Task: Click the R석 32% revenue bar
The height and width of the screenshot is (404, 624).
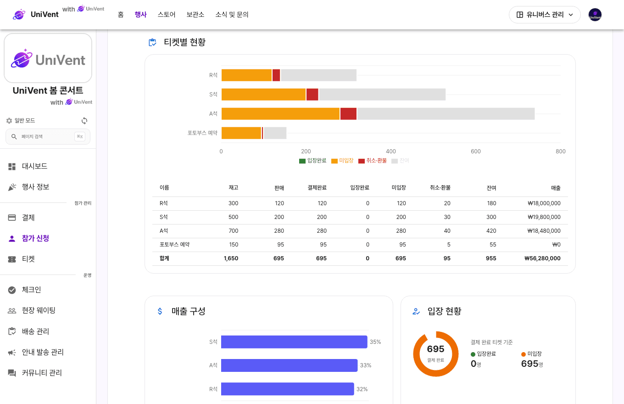Action: click(x=288, y=389)
